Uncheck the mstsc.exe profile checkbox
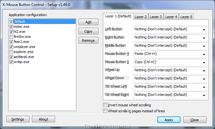The image size is (215, 129). [x=11, y=26]
